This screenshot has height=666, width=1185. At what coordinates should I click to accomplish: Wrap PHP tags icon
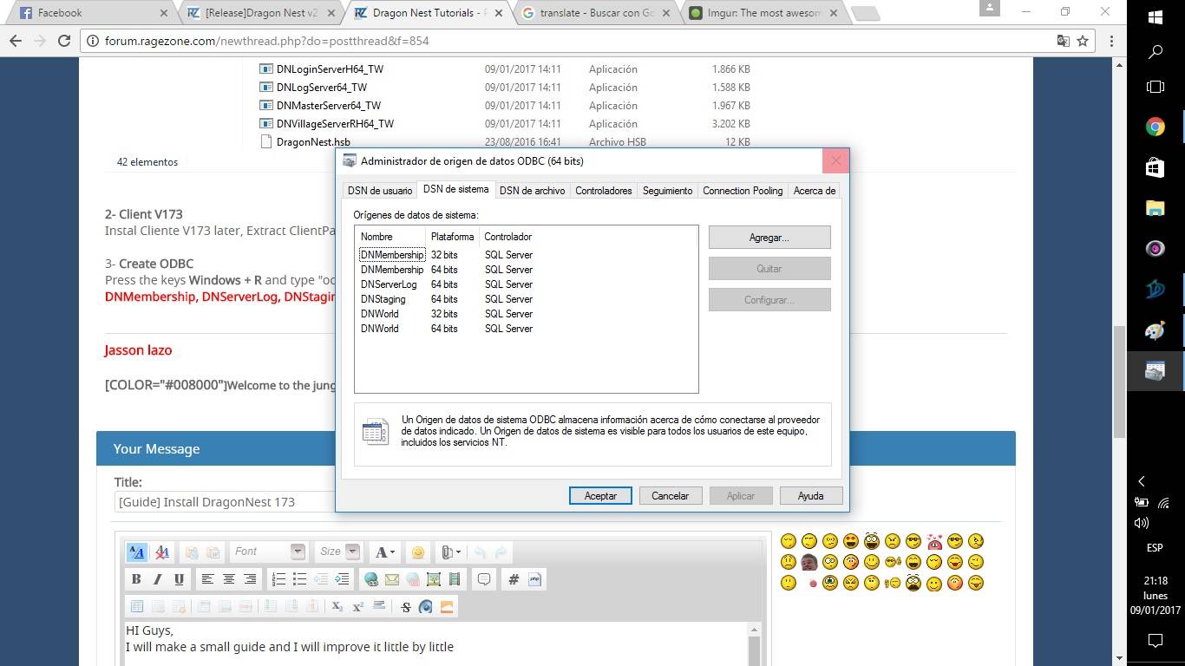534,579
